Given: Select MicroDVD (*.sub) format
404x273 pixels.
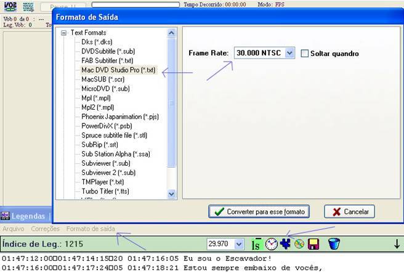Looking at the screenshot, I should pyautogui.click(x=105, y=88).
